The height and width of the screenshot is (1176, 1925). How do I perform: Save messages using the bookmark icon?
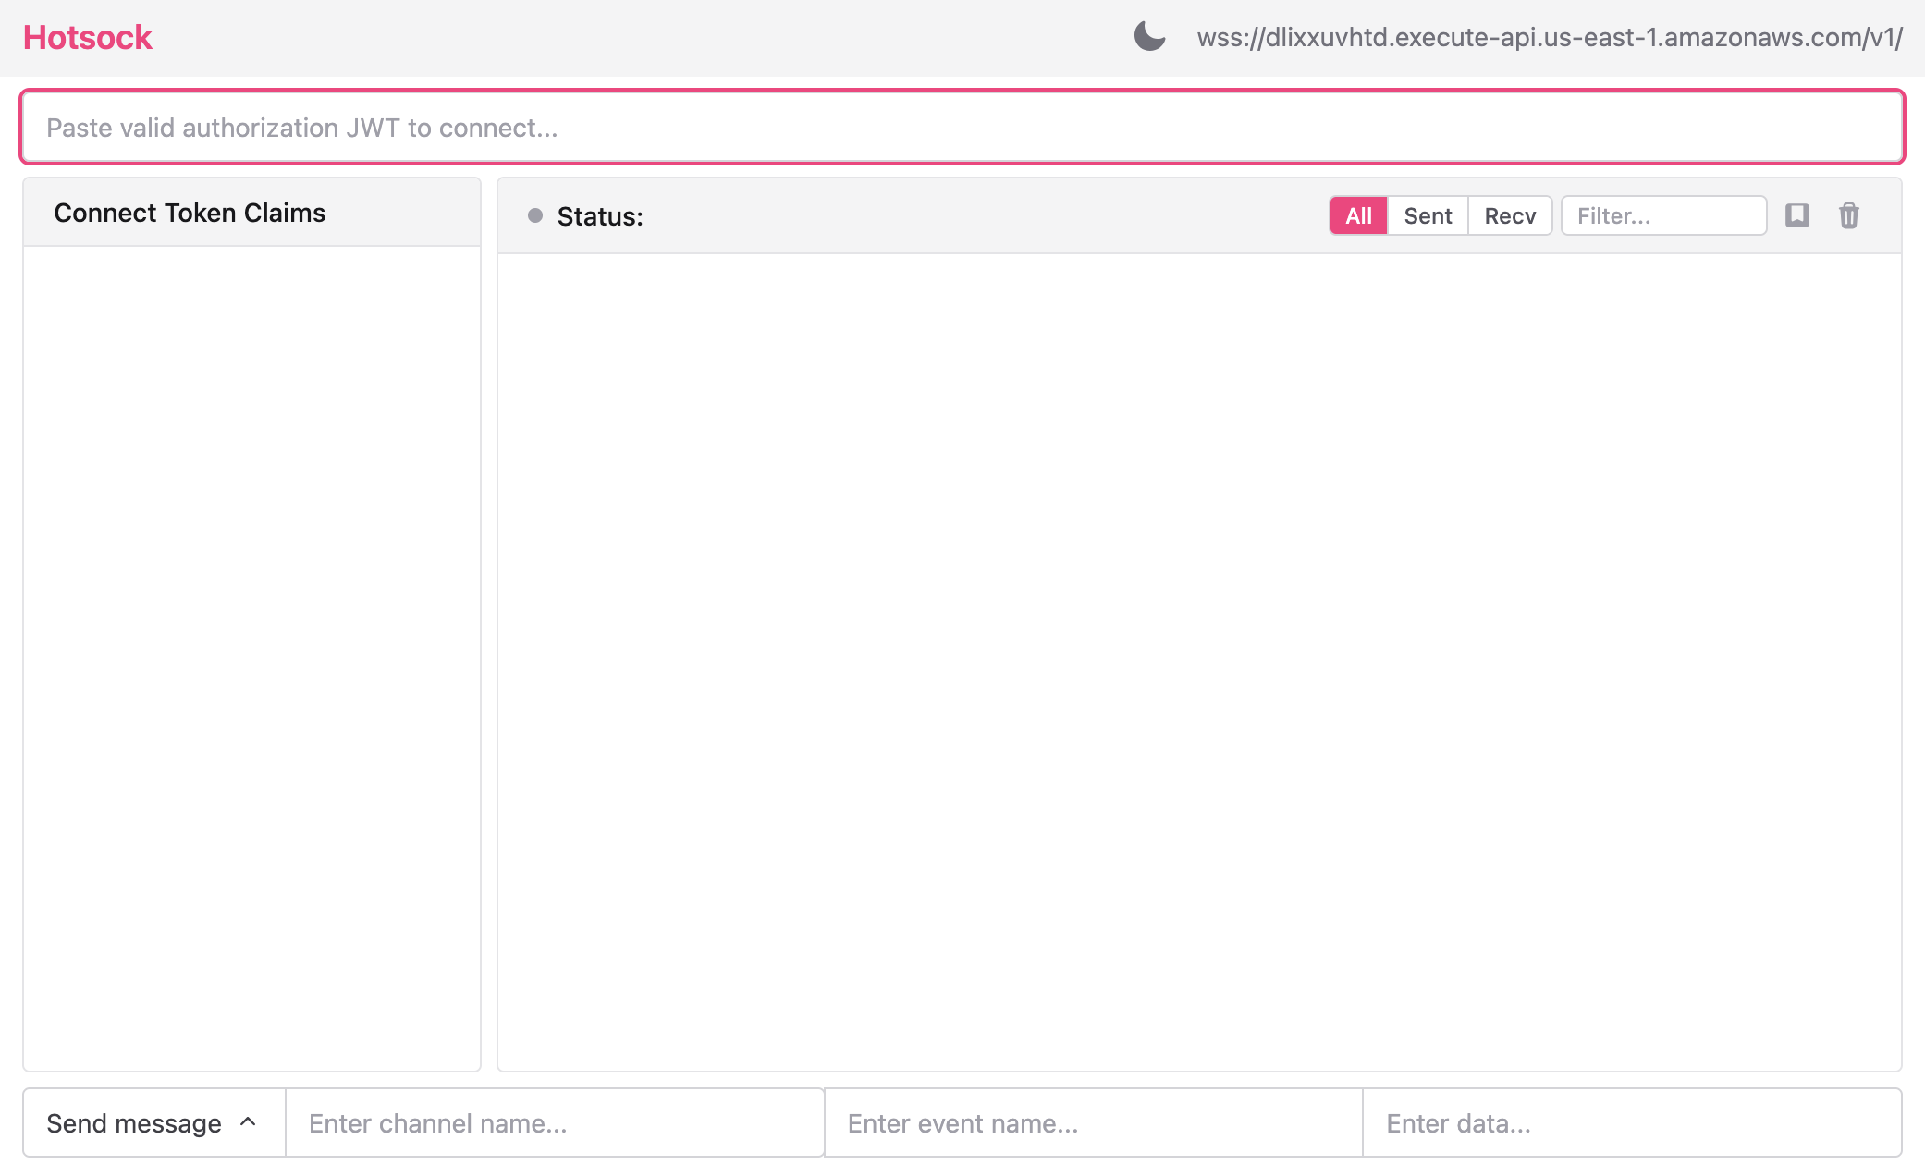1797,215
